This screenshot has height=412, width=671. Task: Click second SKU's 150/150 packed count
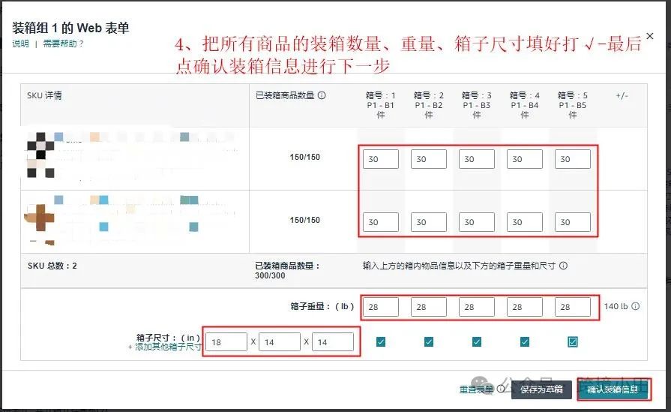(304, 220)
